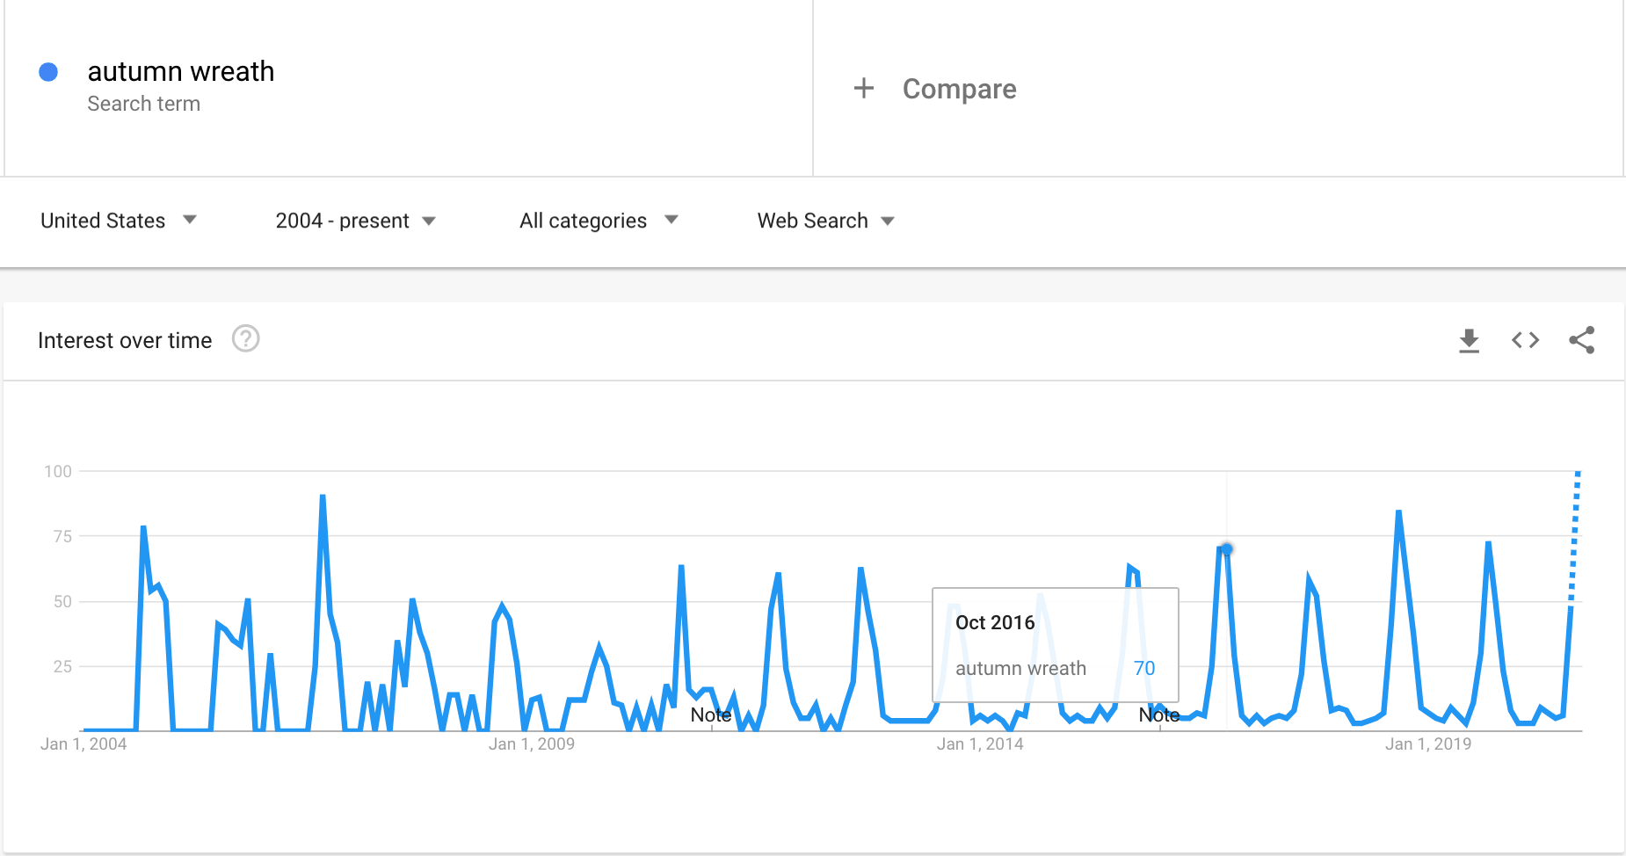Click the Oct 2016 data point marker

click(1226, 549)
